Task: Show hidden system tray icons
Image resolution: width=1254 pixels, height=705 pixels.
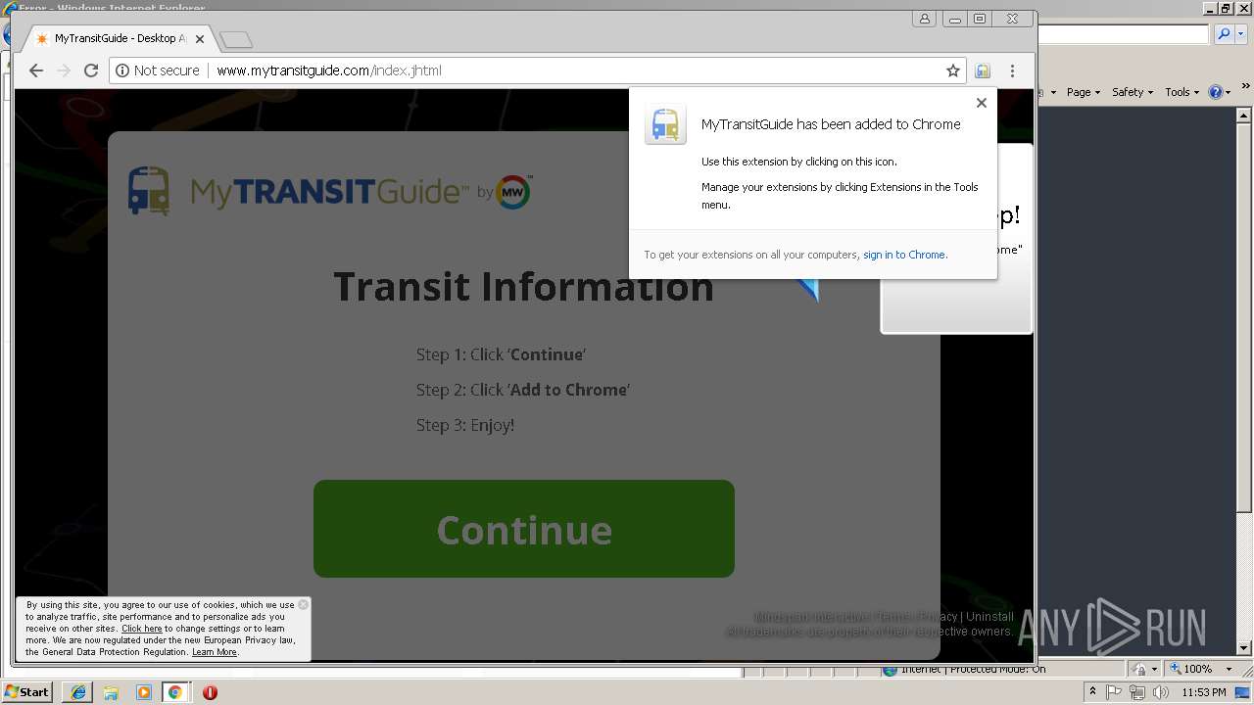Action: 1092,692
